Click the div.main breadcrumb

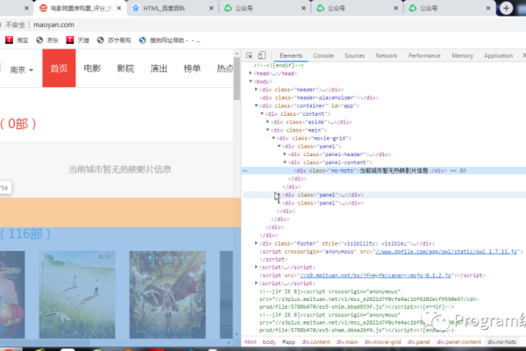point(347,342)
